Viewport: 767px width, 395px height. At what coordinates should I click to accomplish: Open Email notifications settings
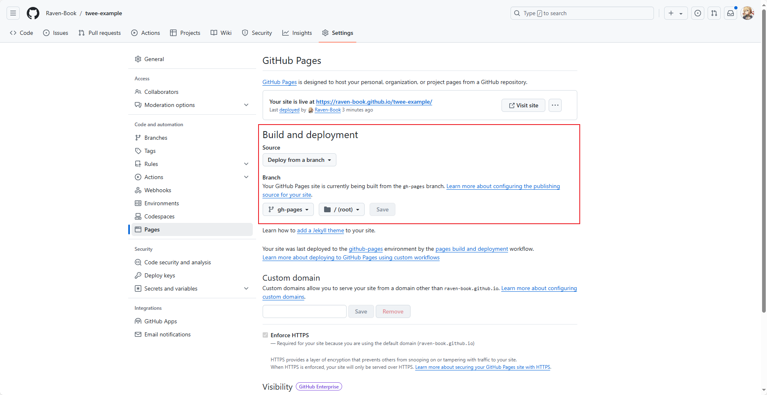point(192,334)
